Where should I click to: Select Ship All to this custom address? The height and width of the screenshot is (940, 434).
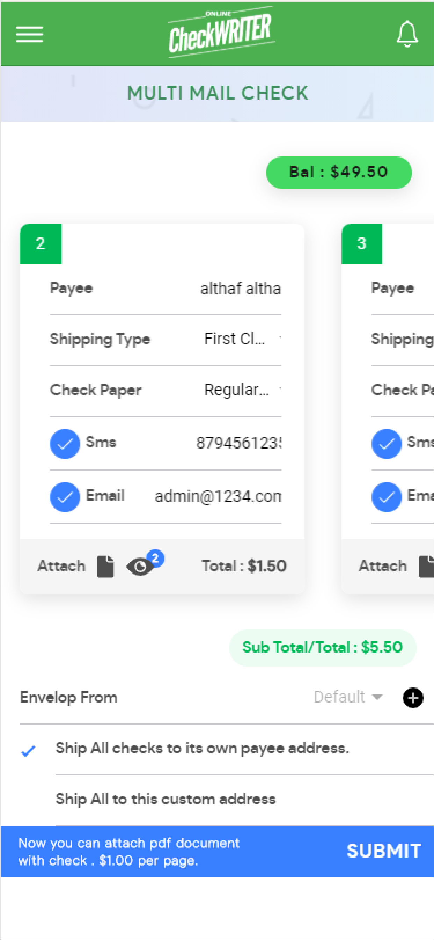(165, 799)
